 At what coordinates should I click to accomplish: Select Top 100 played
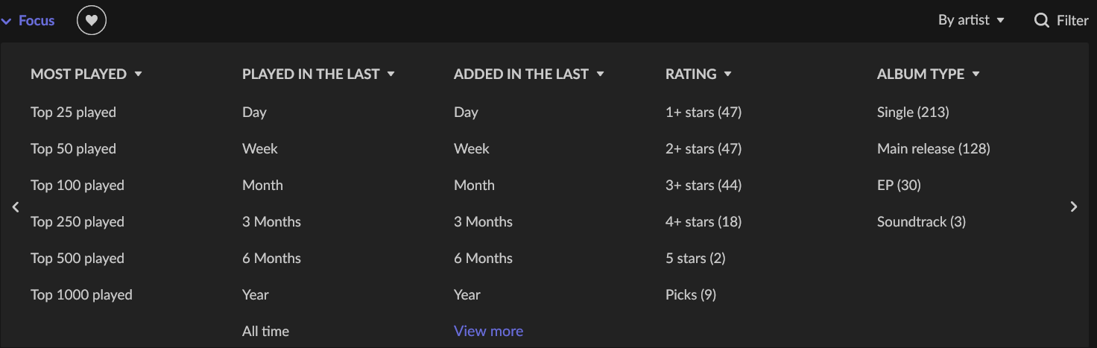(78, 185)
